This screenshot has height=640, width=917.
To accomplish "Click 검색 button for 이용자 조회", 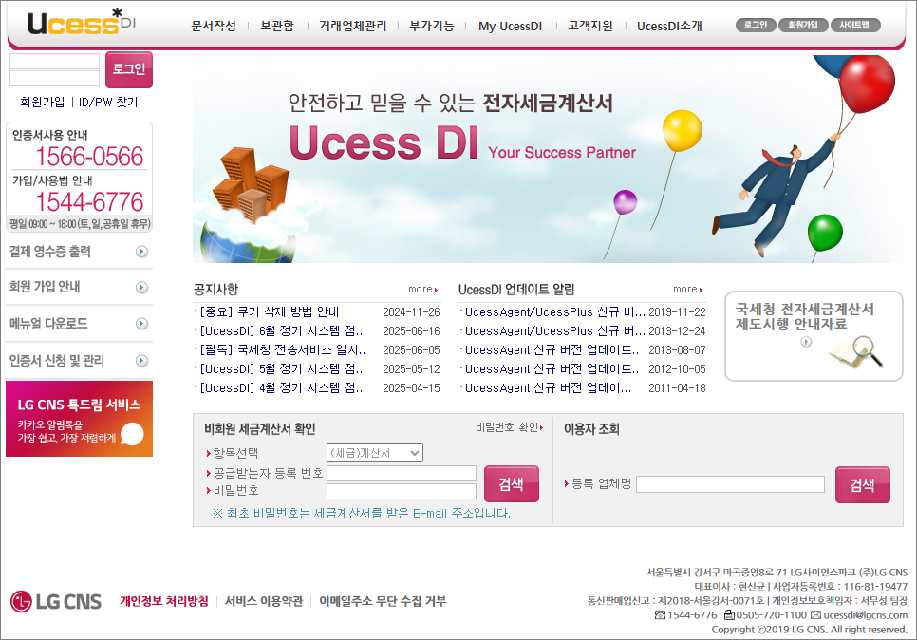I will pyautogui.click(x=863, y=485).
